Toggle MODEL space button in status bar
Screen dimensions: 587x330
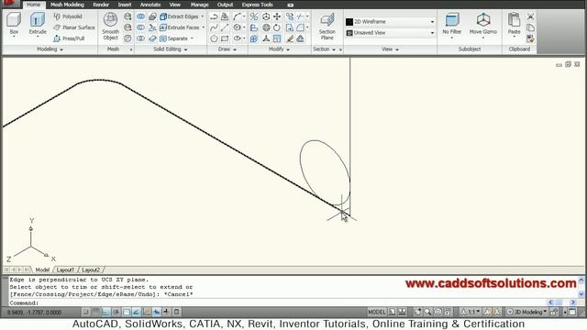tap(376, 312)
